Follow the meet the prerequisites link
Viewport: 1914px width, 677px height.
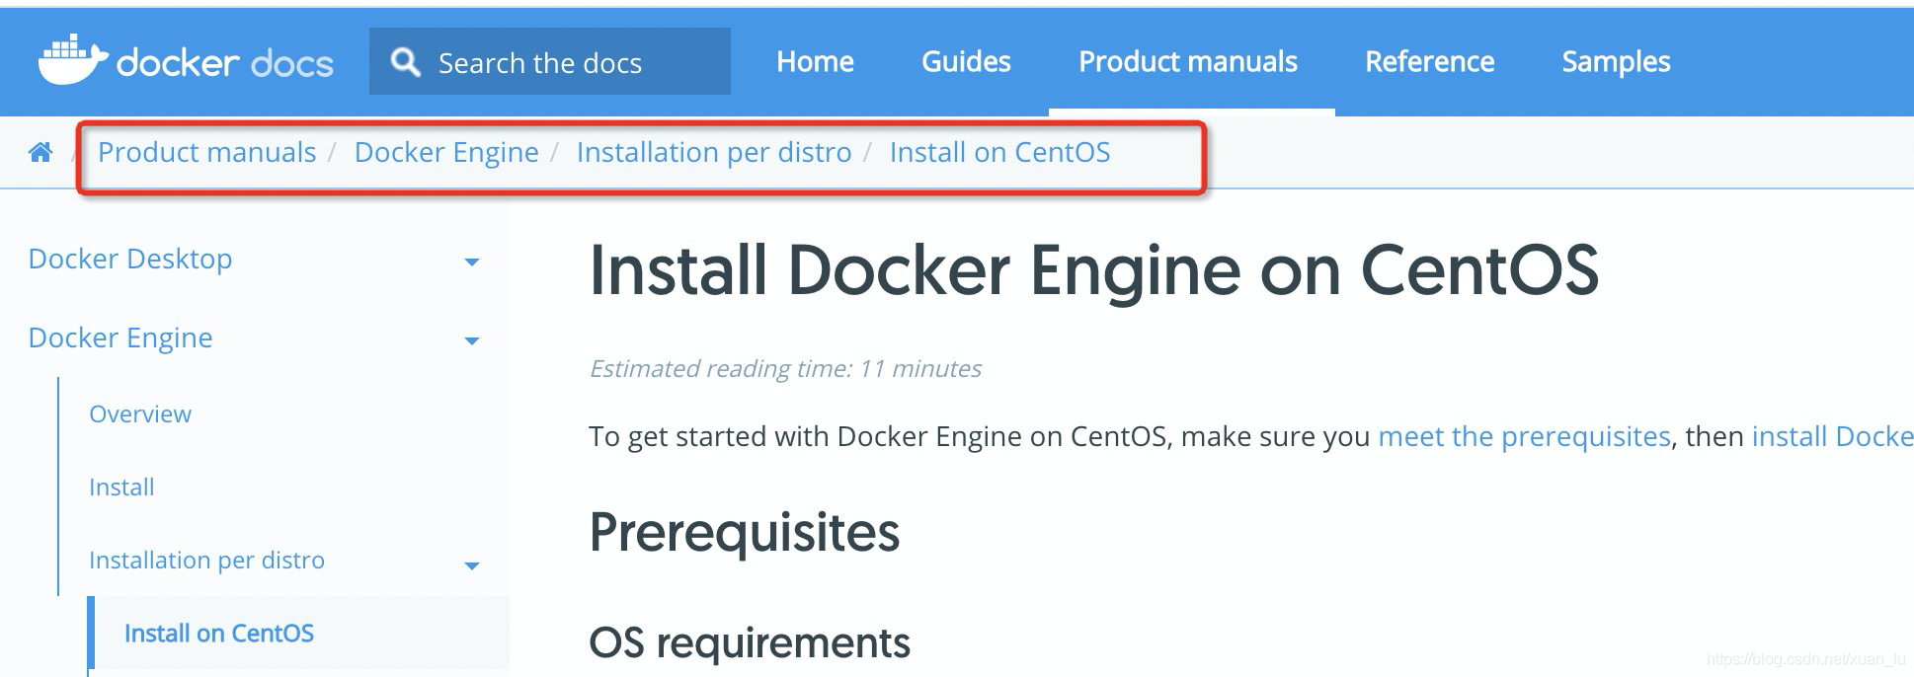(x=1524, y=436)
